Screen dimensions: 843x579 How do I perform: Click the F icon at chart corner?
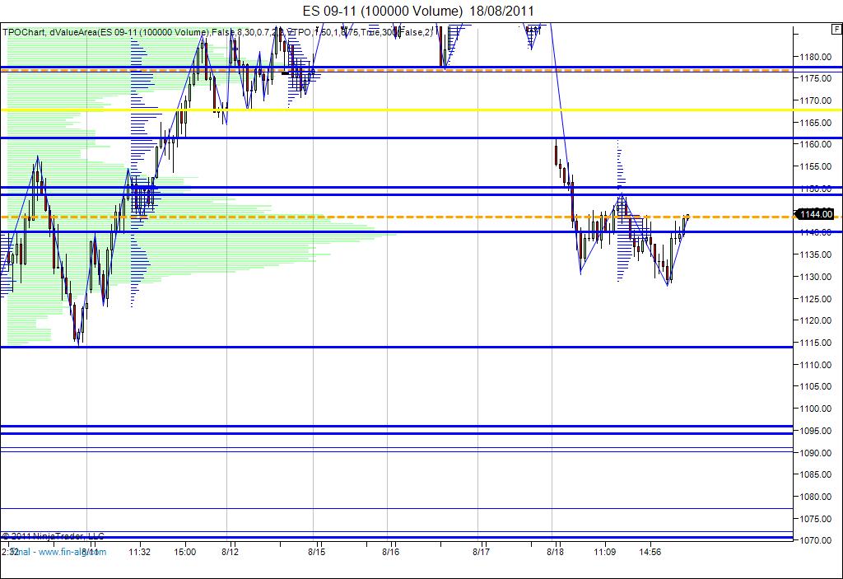pyautogui.click(x=837, y=29)
